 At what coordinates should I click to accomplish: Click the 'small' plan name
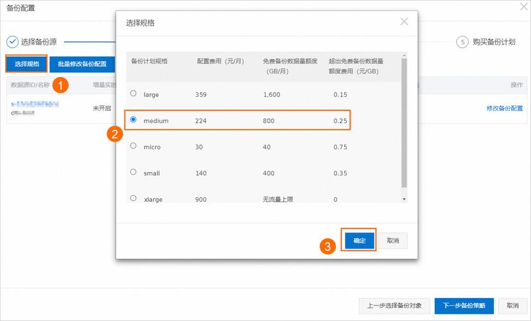pyautogui.click(x=152, y=173)
